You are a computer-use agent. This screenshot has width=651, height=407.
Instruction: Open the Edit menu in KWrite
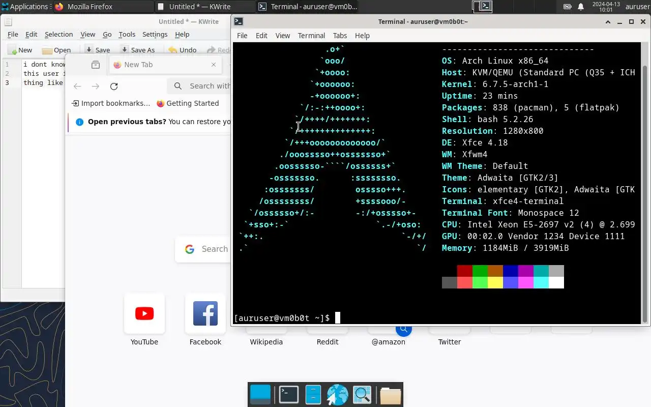pyautogui.click(x=32, y=34)
